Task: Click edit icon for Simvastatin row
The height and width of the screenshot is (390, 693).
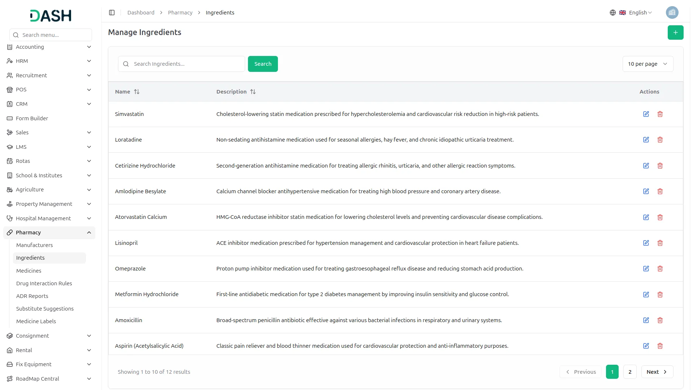Action: click(646, 114)
